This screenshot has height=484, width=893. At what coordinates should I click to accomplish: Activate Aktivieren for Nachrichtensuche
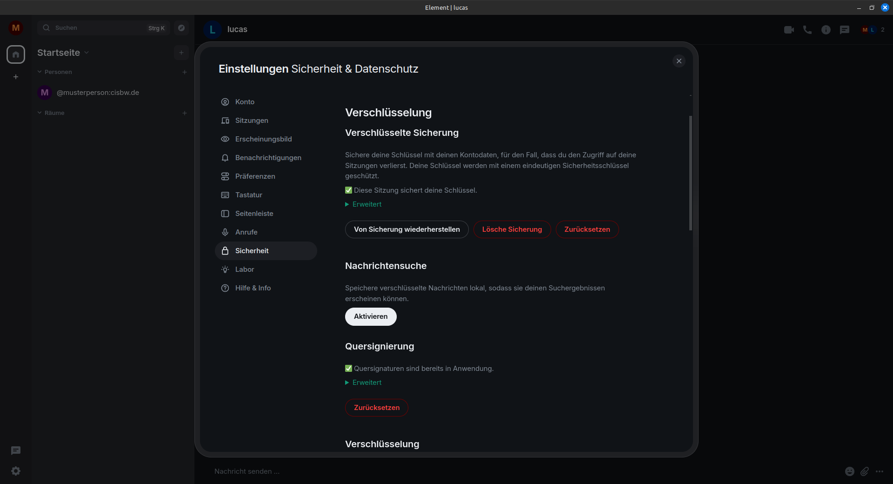click(x=370, y=316)
